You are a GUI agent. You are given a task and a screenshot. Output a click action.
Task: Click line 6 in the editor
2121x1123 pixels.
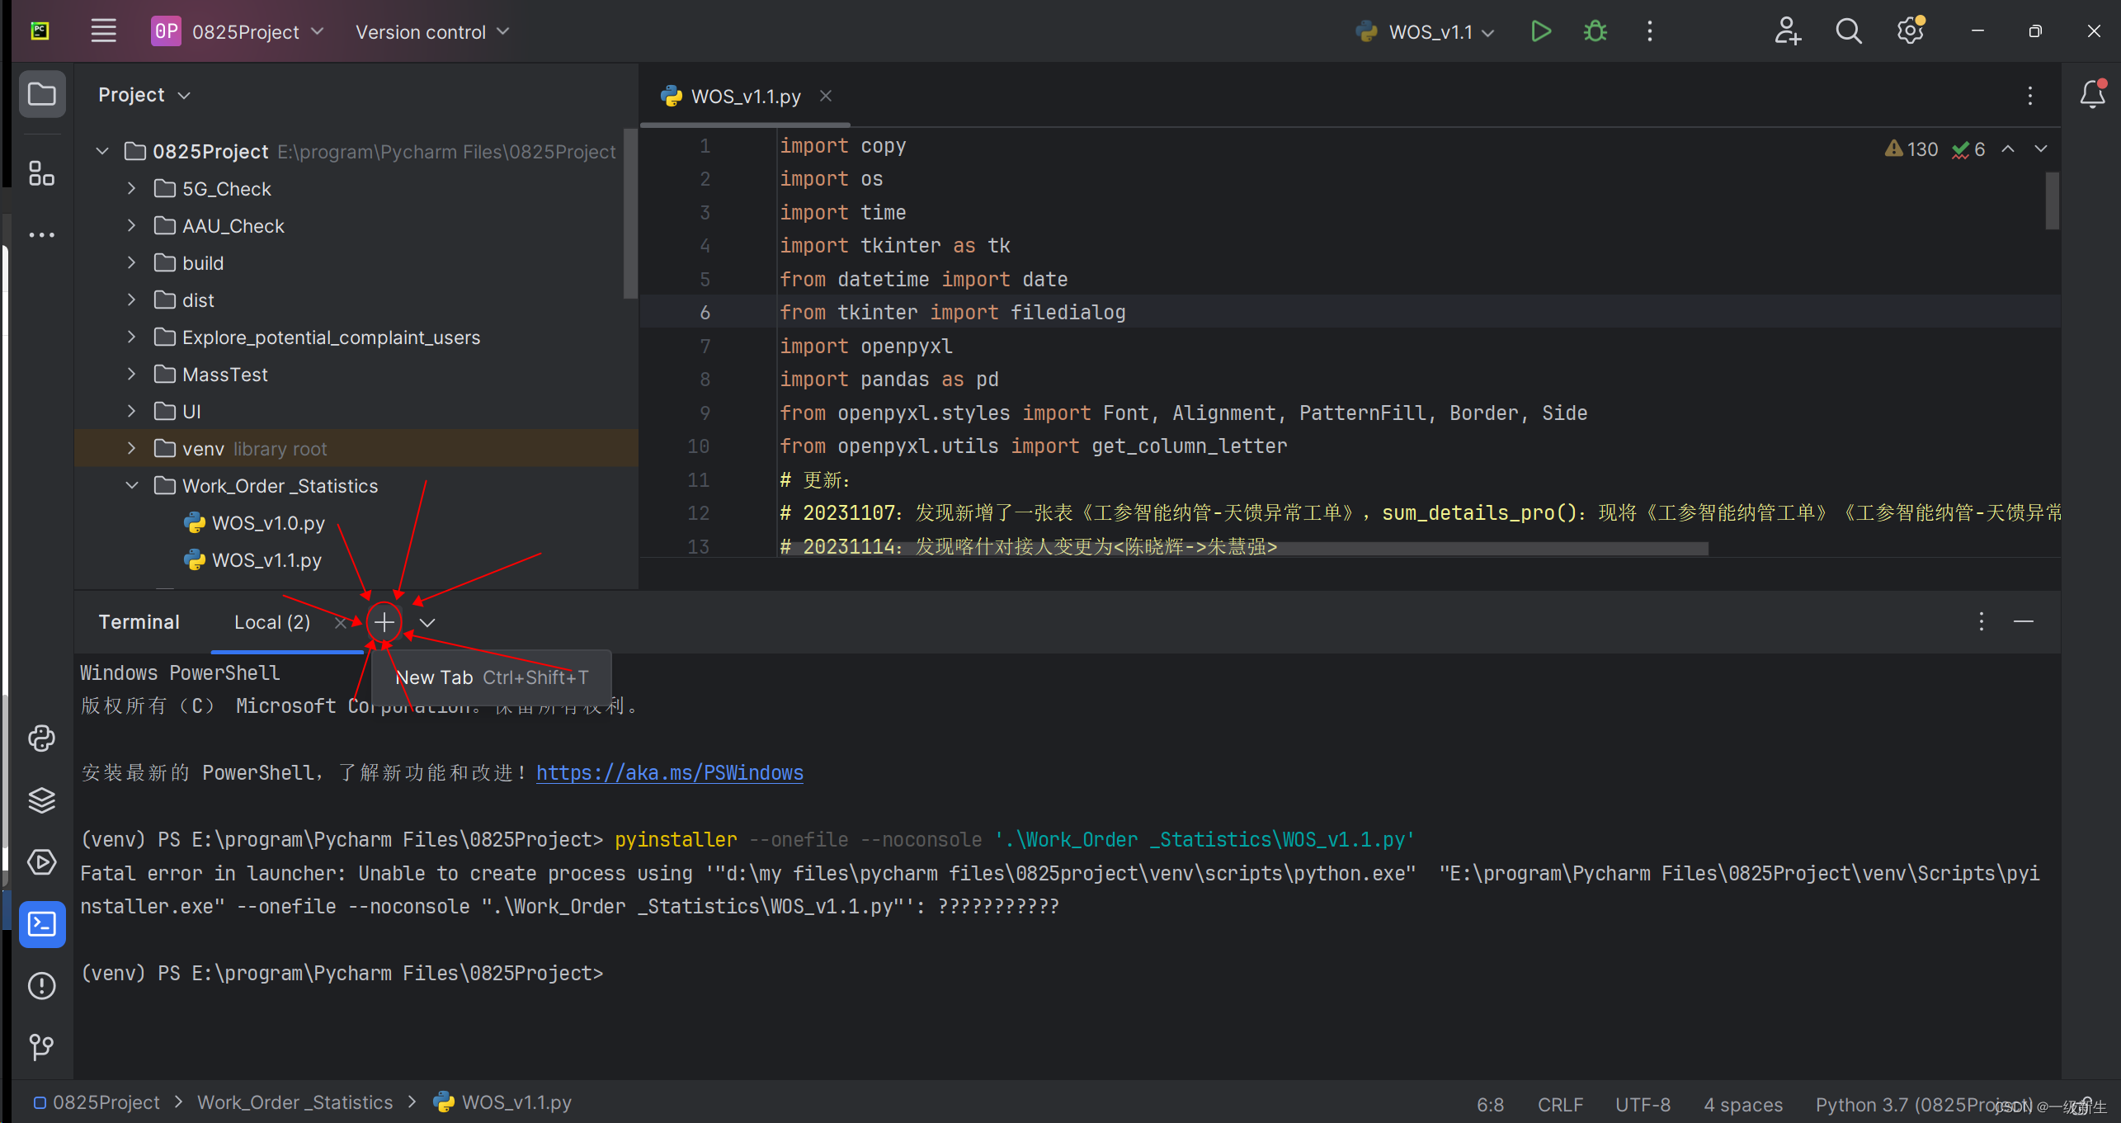pyautogui.click(x=1350, y=312)
